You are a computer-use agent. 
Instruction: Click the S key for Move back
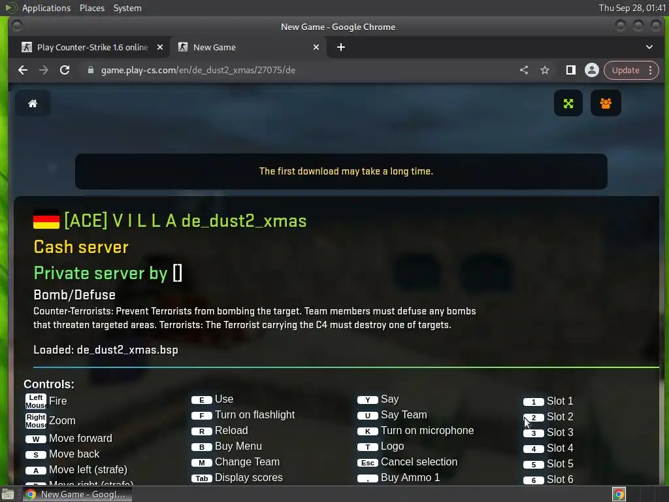(36, 455)
